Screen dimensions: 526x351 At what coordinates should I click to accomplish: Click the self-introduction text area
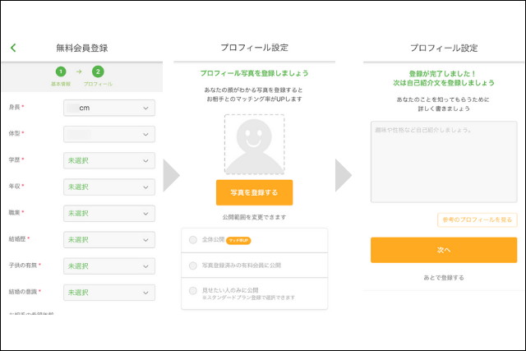coord(444,162)
